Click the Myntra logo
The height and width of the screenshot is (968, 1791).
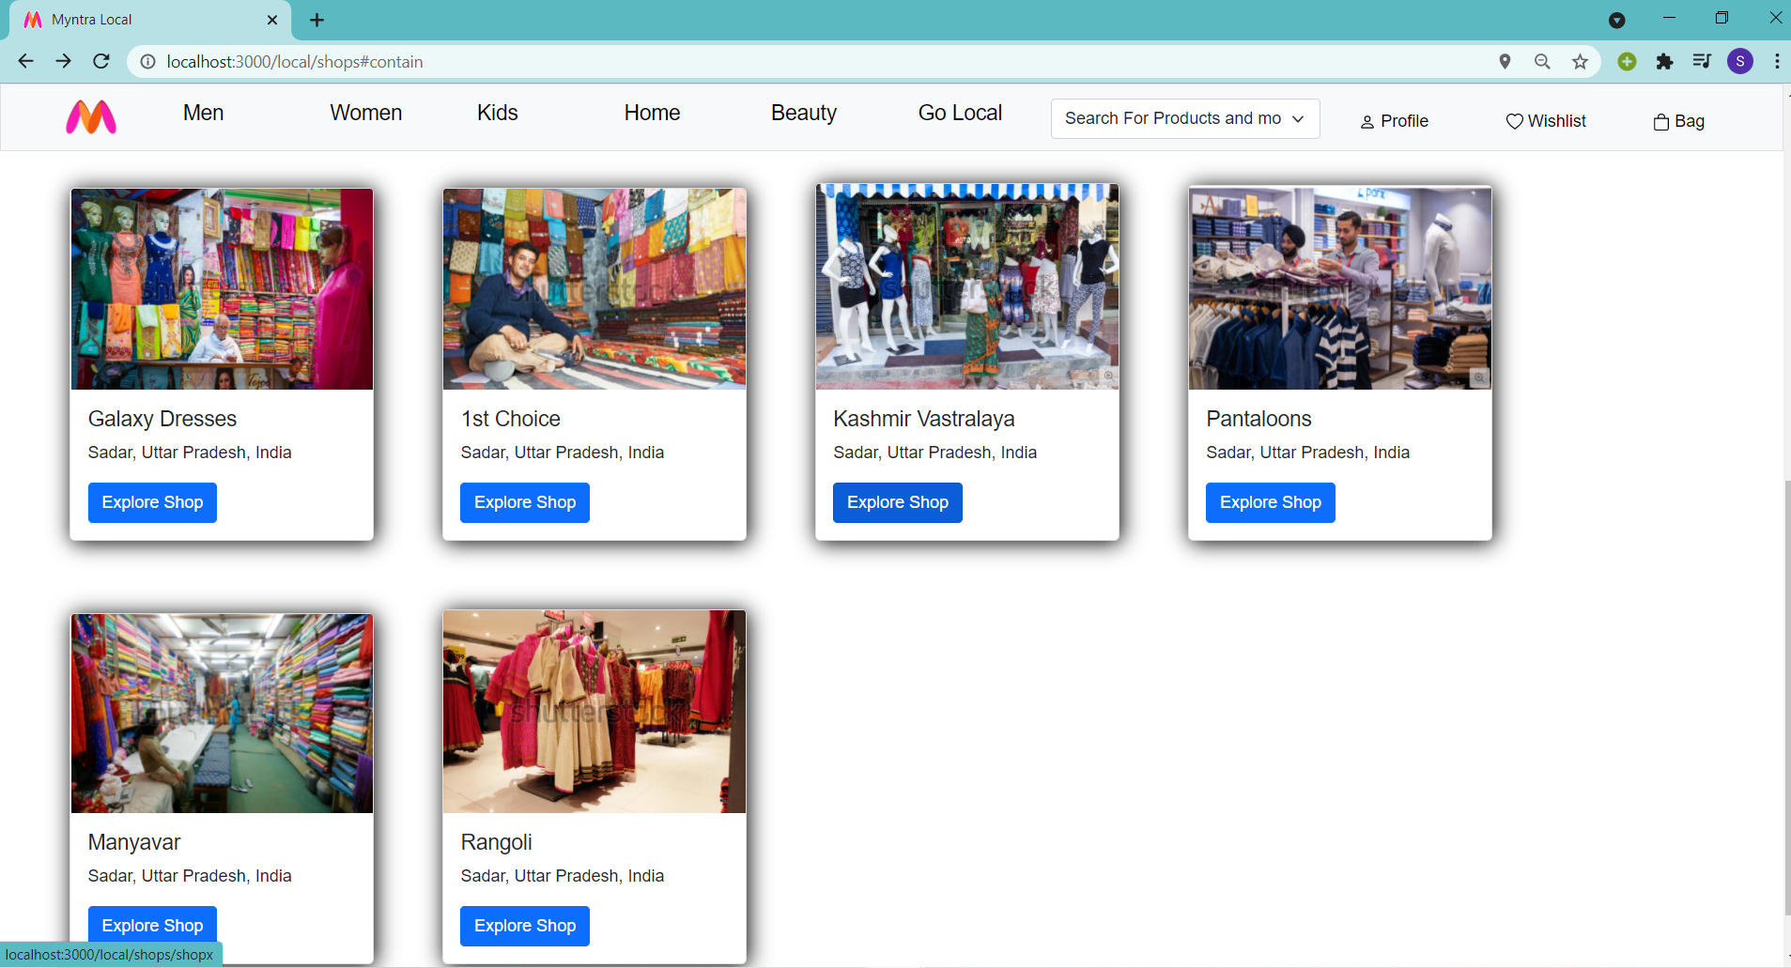(x=91, y=116)
